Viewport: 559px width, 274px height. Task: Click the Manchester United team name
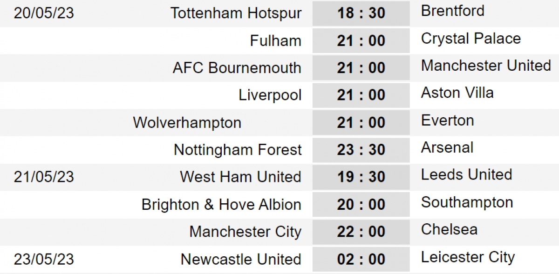pyautogui.click(x=486, y=66)
